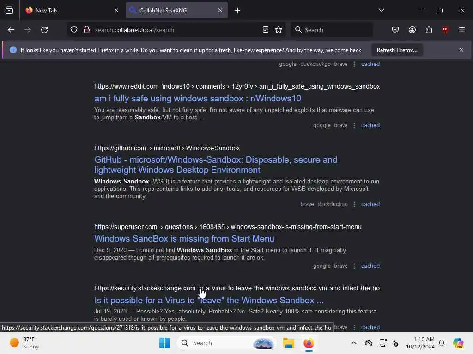Image resolution: width=473 pixels, height=354 pixels.
Task: View site connection security lock info
Action: click(87, 30)
